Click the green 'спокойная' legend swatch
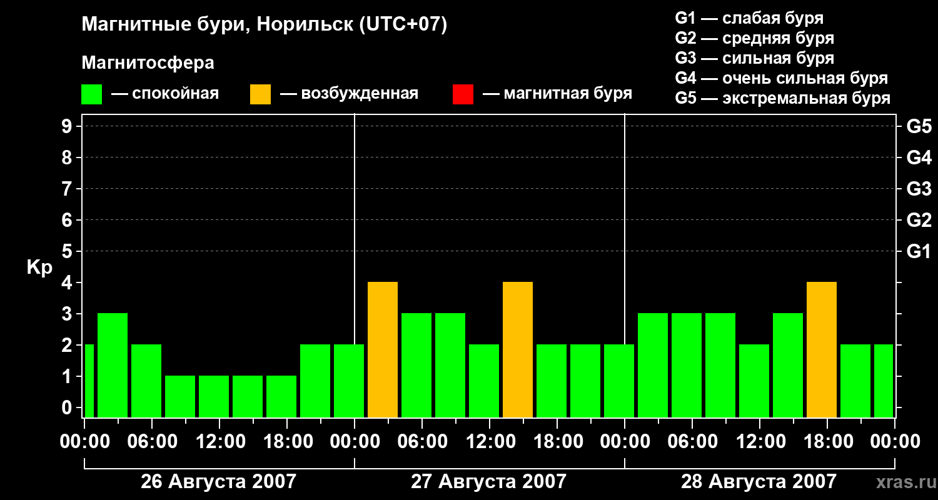 (x=91, y=94)
